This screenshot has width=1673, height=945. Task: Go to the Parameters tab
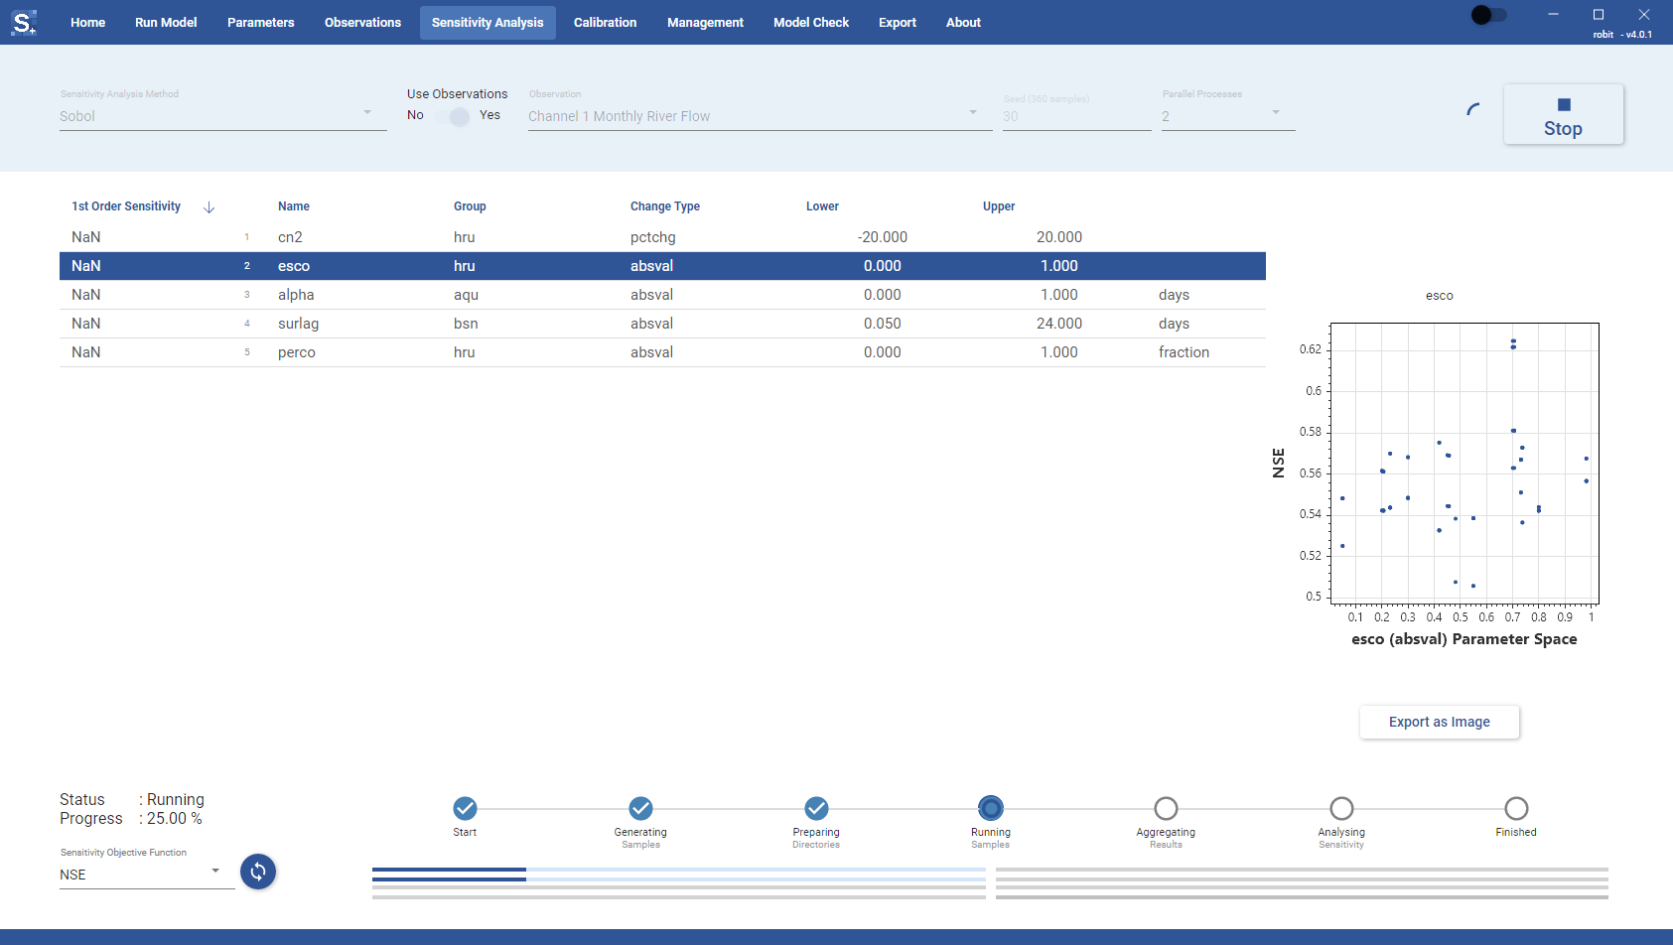(x=261, y=22)
